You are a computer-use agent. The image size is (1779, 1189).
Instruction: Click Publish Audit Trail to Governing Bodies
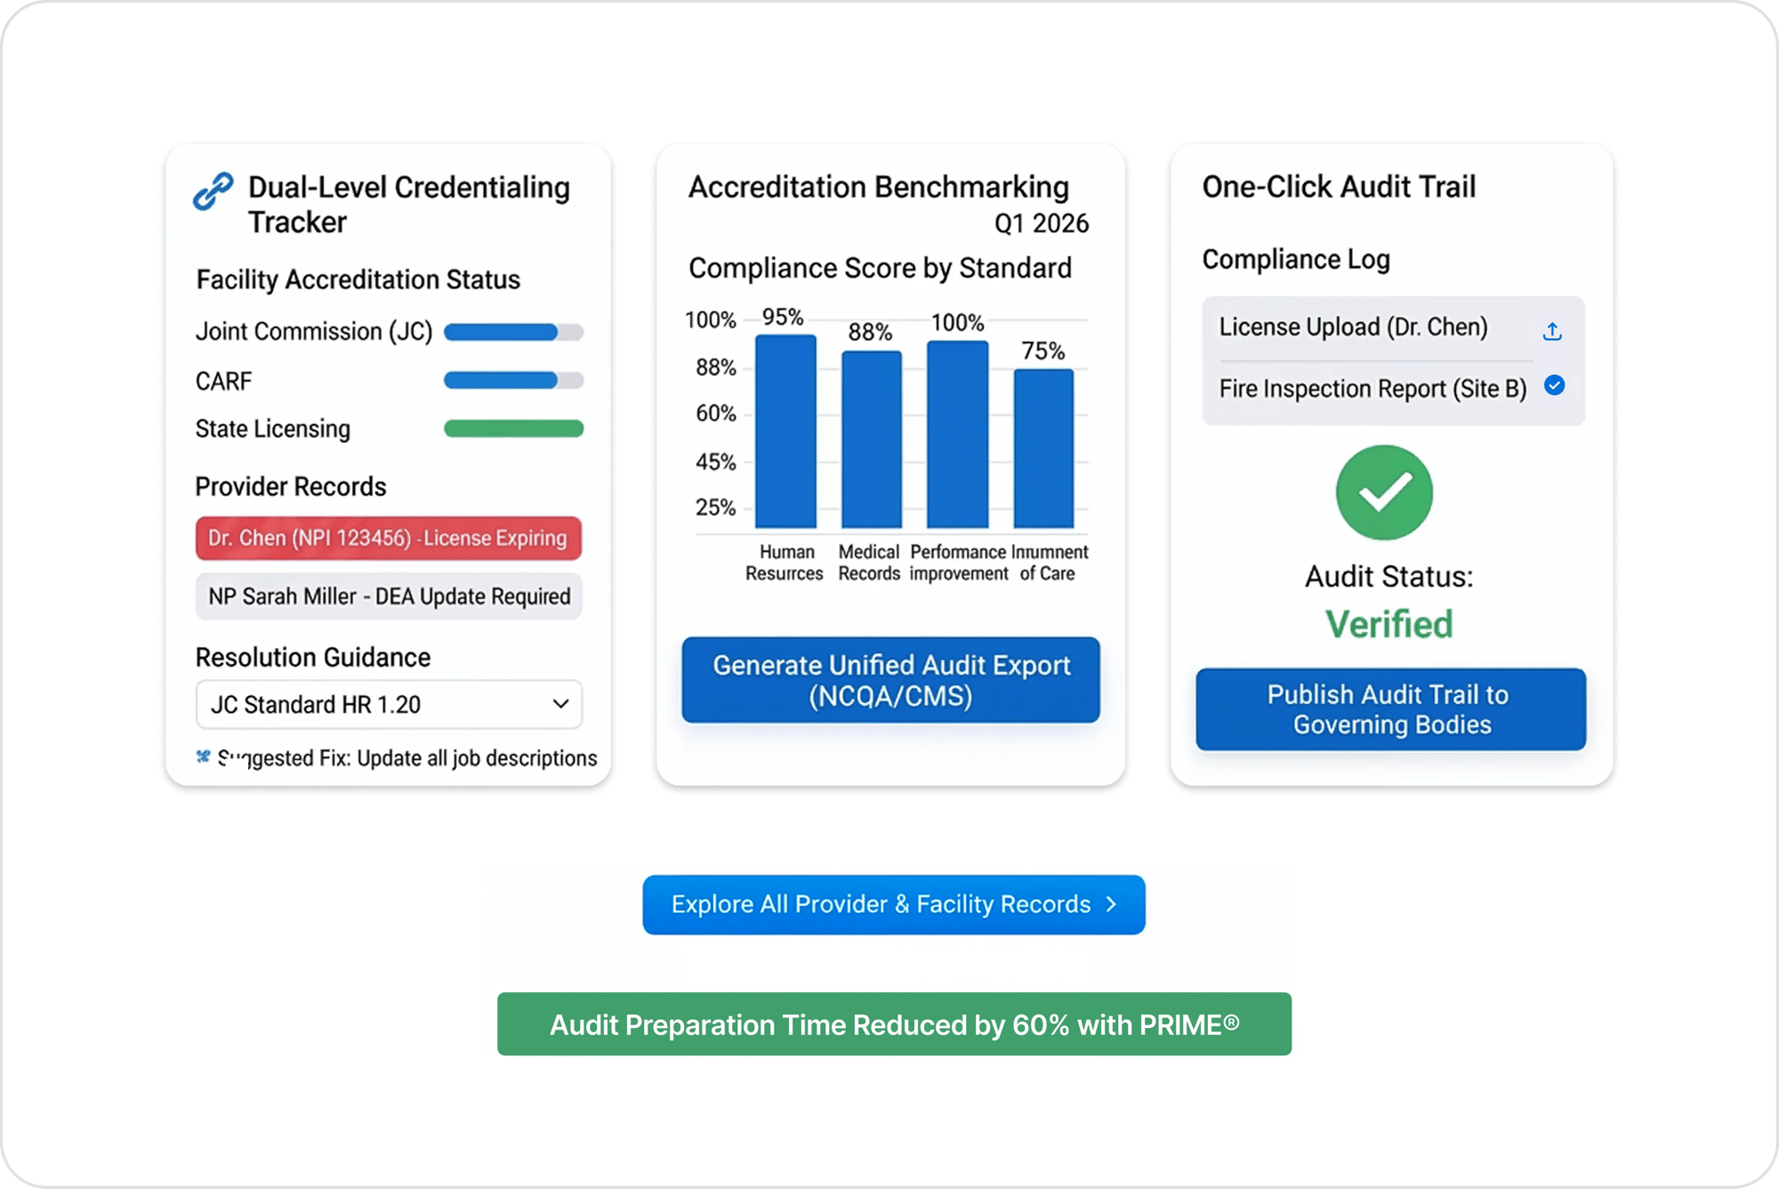click(1390, 709)
